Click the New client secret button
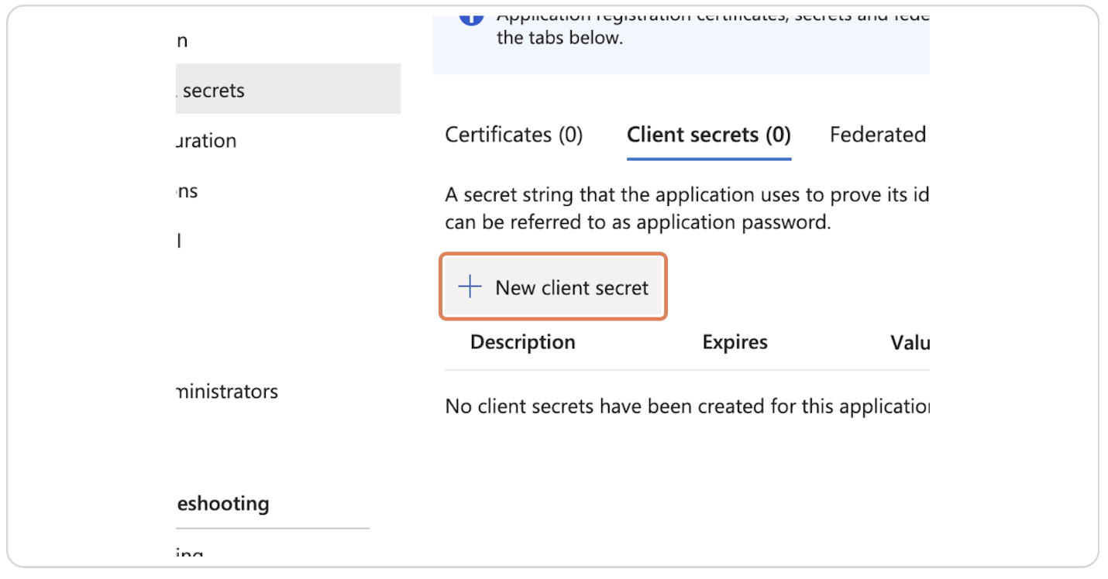This screenshot has height=579, width=1108. [x=553, y=286]
